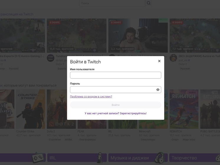
Task: Click the game controller icon banner
Action: coord(38,158)
